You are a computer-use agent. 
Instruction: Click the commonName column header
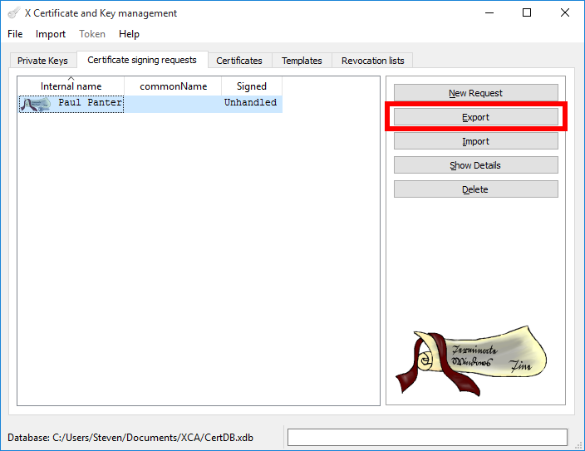(173, 86)
